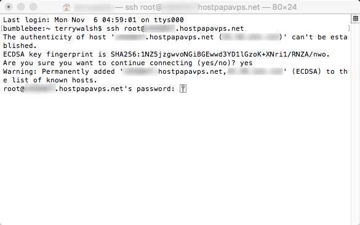This screenshot has width=360, height=225.
Task: Click the home folder proxy icon in title bar
Action: [66, 7]
